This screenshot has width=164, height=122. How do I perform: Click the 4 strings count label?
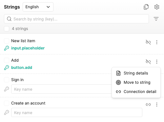coord(20,29)
